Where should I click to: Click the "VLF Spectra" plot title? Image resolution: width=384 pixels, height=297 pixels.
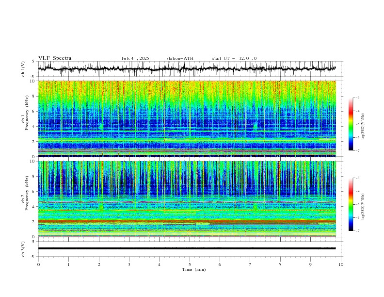pos(55,58)
